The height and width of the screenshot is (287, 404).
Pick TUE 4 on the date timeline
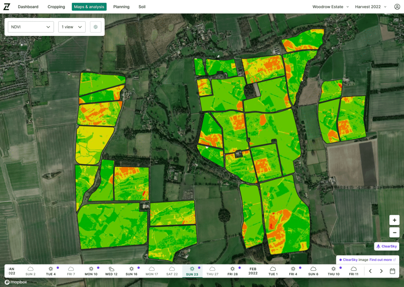[50, 271]
